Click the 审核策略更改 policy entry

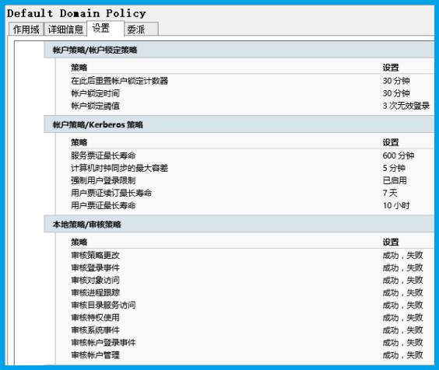[252, 255]
